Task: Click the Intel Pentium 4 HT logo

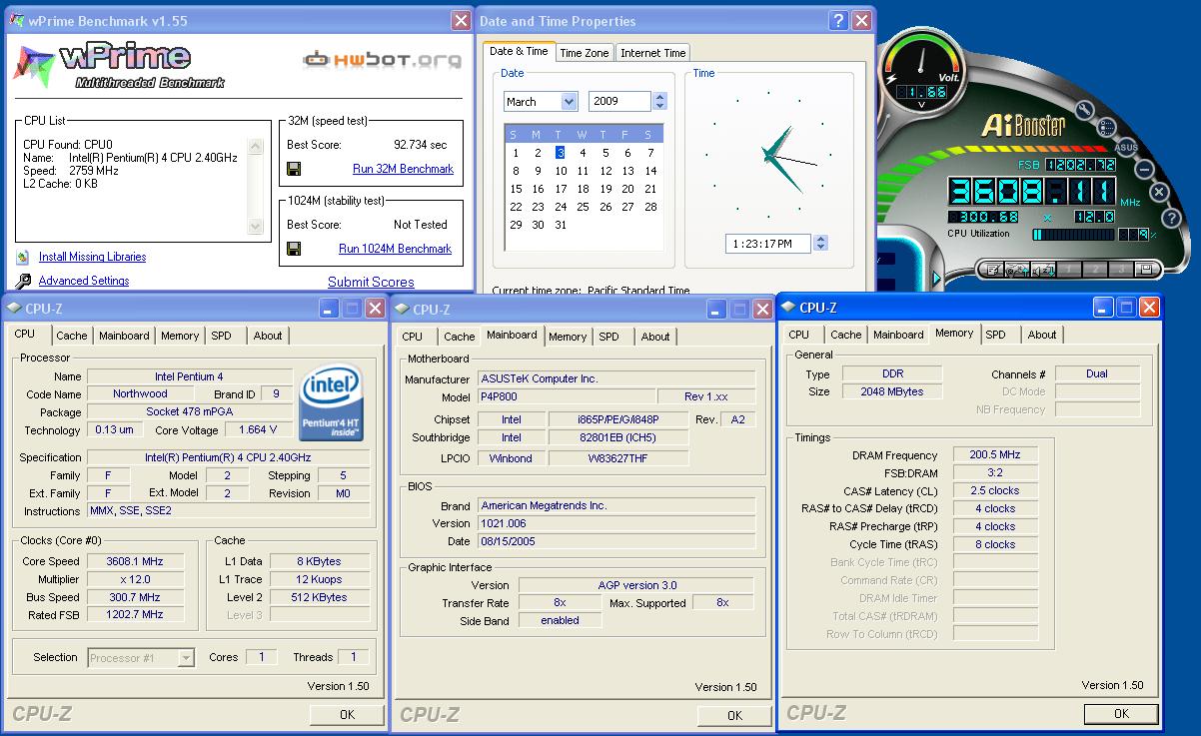Action: click(331, 402)
